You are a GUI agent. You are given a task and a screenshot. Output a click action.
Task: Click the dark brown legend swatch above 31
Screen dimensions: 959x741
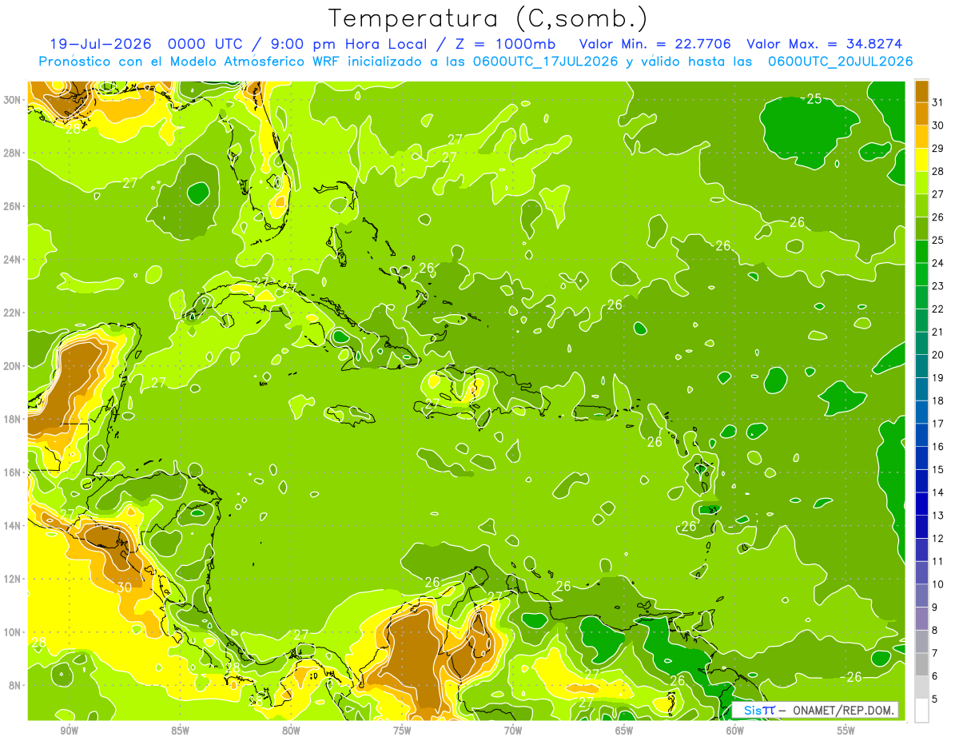coord(921,90)
